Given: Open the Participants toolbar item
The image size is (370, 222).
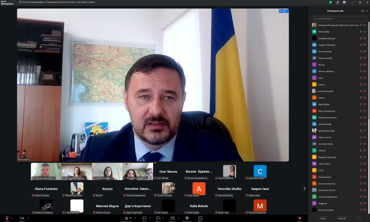Looking at the screenshot, I should tap(126, 218).
